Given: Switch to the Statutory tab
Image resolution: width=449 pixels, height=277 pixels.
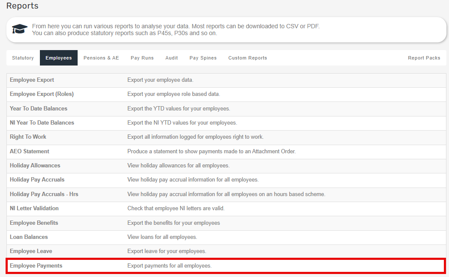Looking at the screenshot, I should [23, 57].
